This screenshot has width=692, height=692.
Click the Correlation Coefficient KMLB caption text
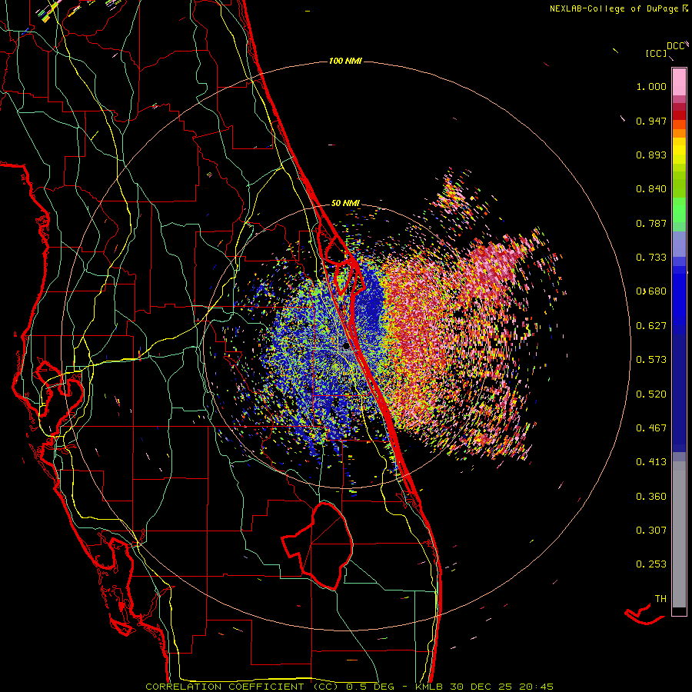[x=349, y=687]
